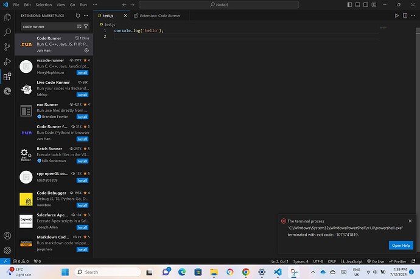Open the Explorer view in activity bar
The width and height of the screenshot is (420, 279).
[7, 18]
